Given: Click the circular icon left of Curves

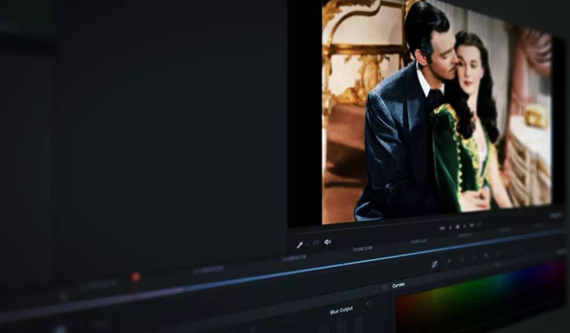Looking at the screenshot, I should (x=385, y=287).
